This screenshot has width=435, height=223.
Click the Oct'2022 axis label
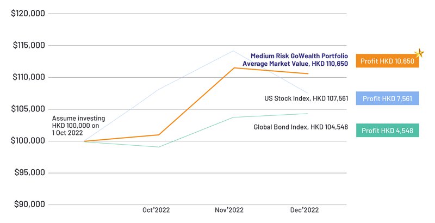(156, 210)
